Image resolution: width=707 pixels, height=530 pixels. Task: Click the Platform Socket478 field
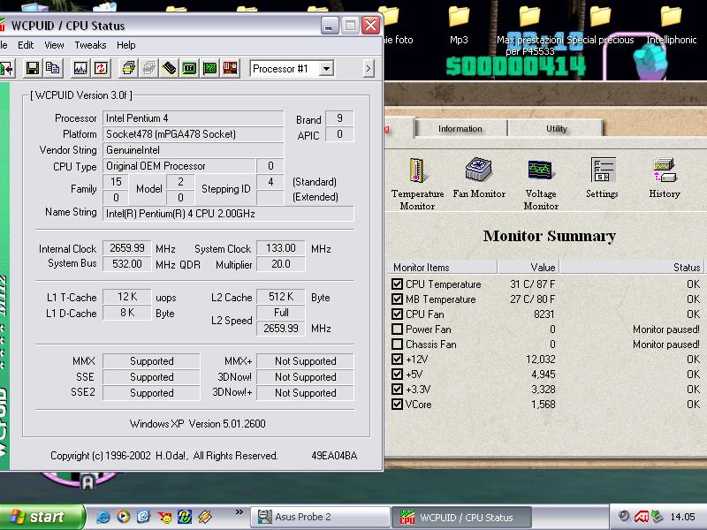click(193, 134)
